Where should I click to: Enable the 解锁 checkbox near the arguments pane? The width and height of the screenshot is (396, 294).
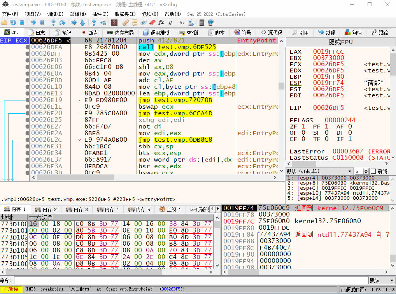[373, 170]
